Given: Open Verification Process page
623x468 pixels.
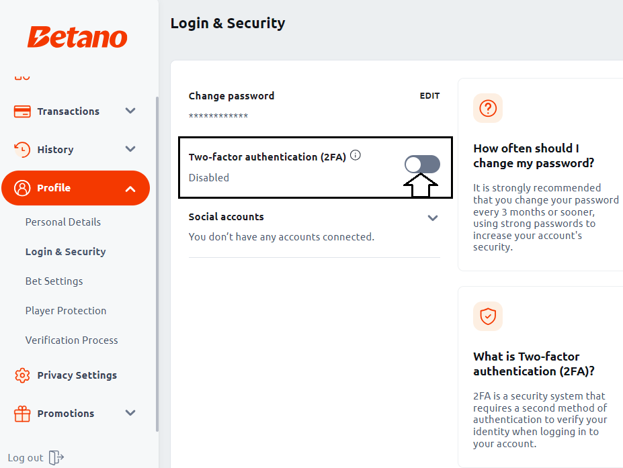Looking at the screenshot, I should point(71,340).
